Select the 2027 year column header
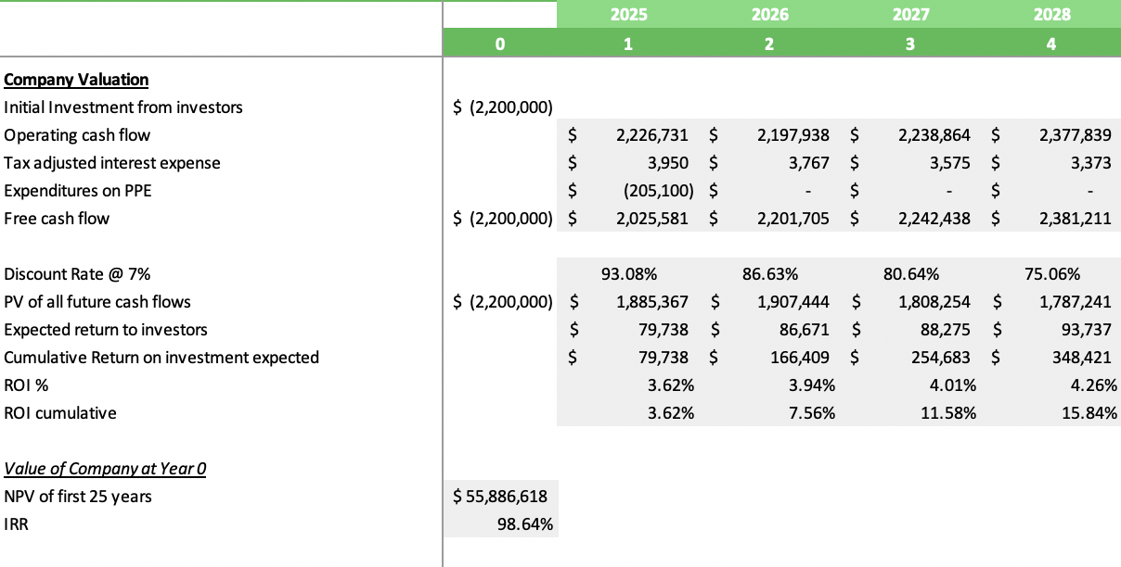Viewport: 1121px width, 567px height. pyautogui.click(x=909, y=14)
